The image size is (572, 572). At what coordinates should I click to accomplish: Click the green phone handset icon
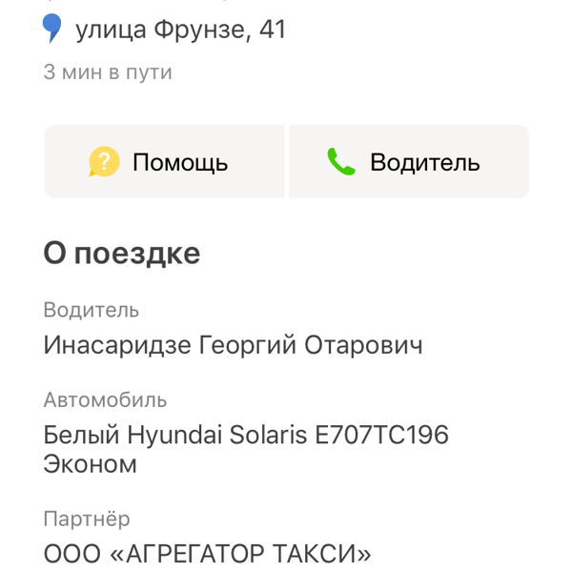coord(340,162)
